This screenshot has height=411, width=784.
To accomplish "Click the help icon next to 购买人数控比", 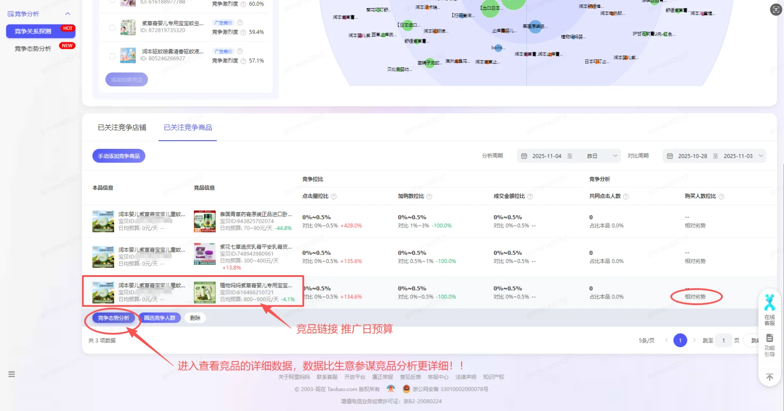I will point(721,196).
